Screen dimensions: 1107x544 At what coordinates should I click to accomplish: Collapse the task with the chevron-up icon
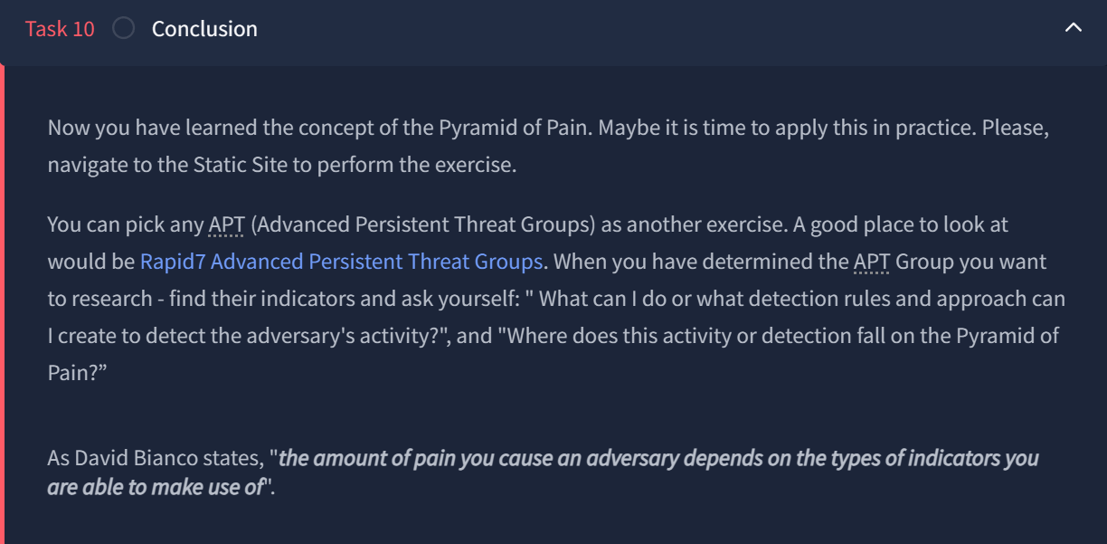pyautogui.click(x=1074, y=28)
